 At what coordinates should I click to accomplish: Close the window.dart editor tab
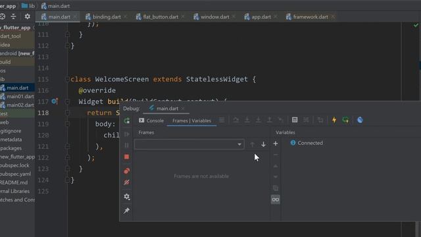click(234, 16)
